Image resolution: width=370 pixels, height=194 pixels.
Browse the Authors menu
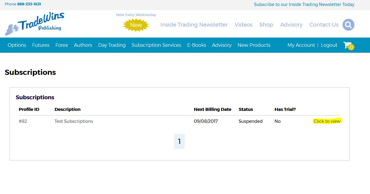83,45
